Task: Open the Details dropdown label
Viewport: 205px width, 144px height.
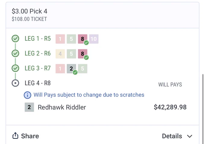Action: (x=172, y=136)
